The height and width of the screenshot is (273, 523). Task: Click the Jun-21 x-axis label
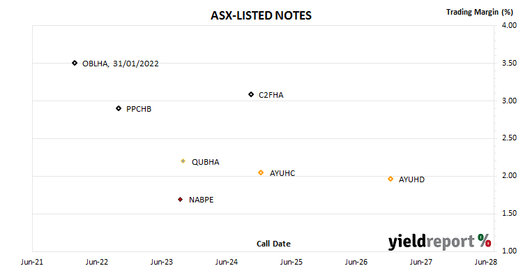[32, 262]
